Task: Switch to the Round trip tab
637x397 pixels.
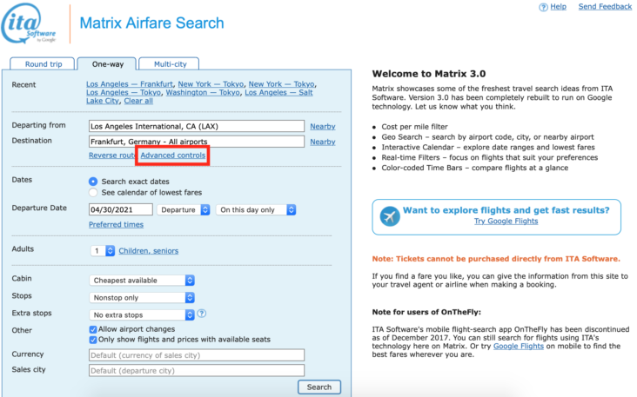Action: 44,64
